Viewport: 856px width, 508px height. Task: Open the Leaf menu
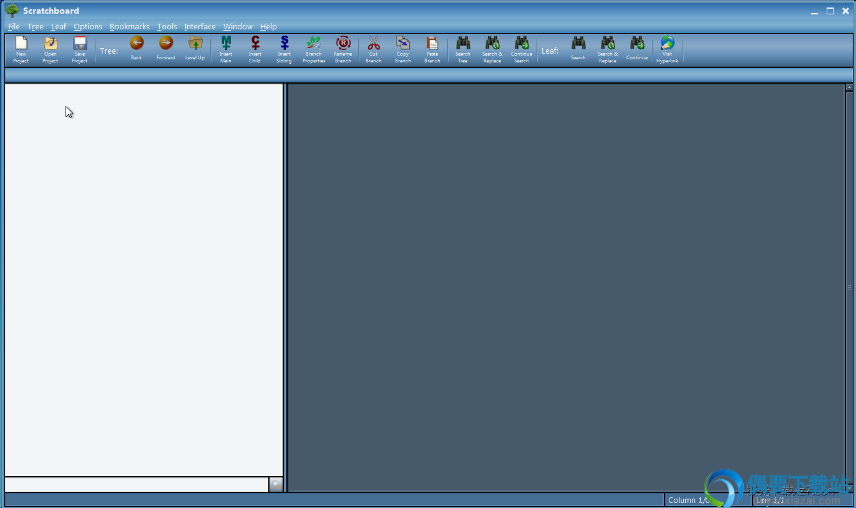point(59,27)
